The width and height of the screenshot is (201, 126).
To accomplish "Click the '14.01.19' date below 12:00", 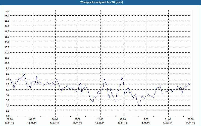I will tap(100, 123).
